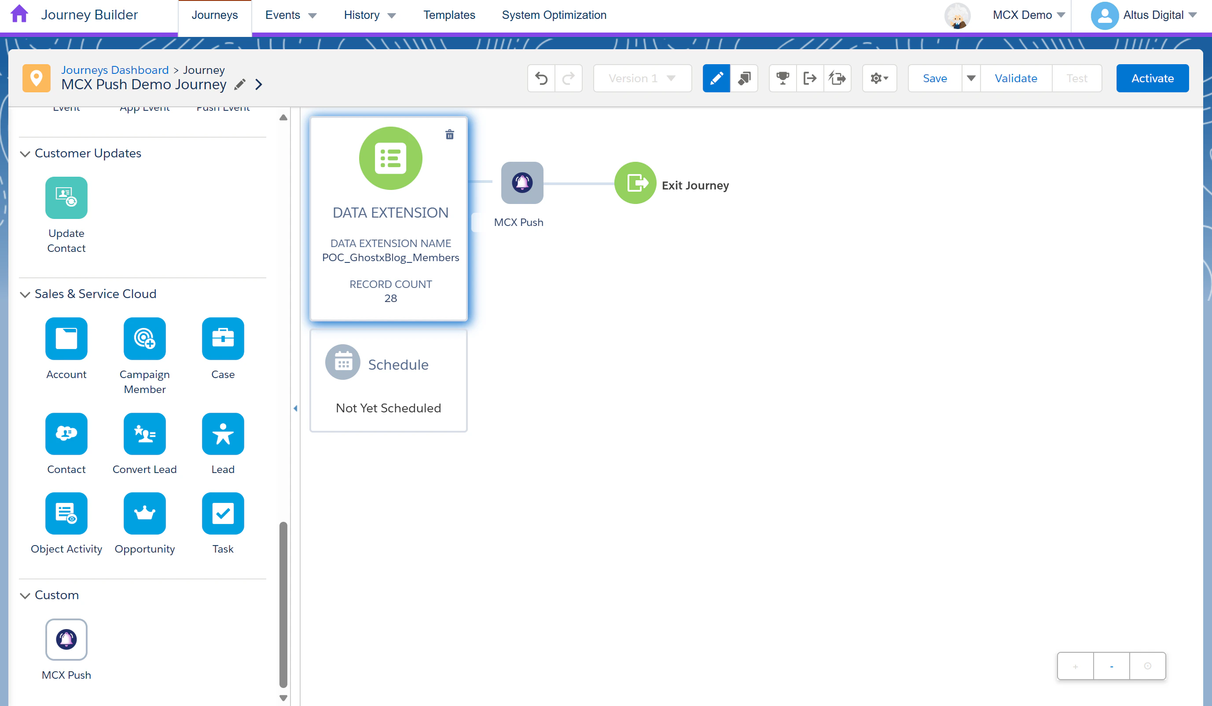Select the Campaign Member activity icon

point(145,338)
